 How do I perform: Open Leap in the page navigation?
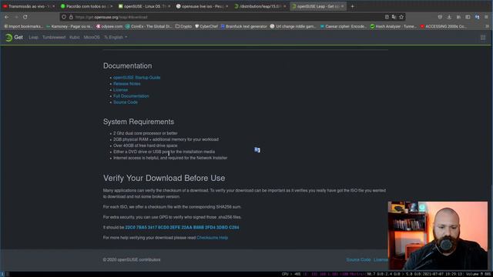tap(33, 38)
